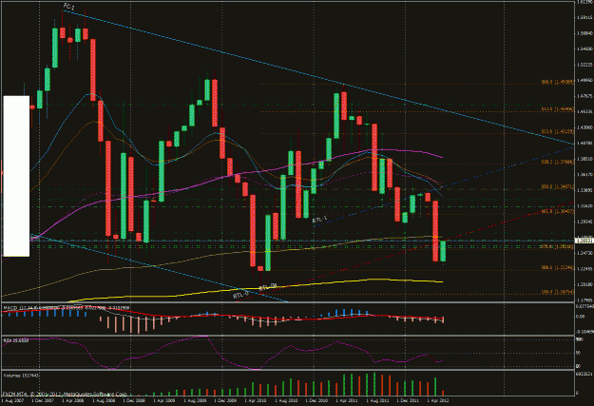Click the '1 Apr 2012' date label
Viewport: 594px width, 406px height.
[x=439, y=400]
